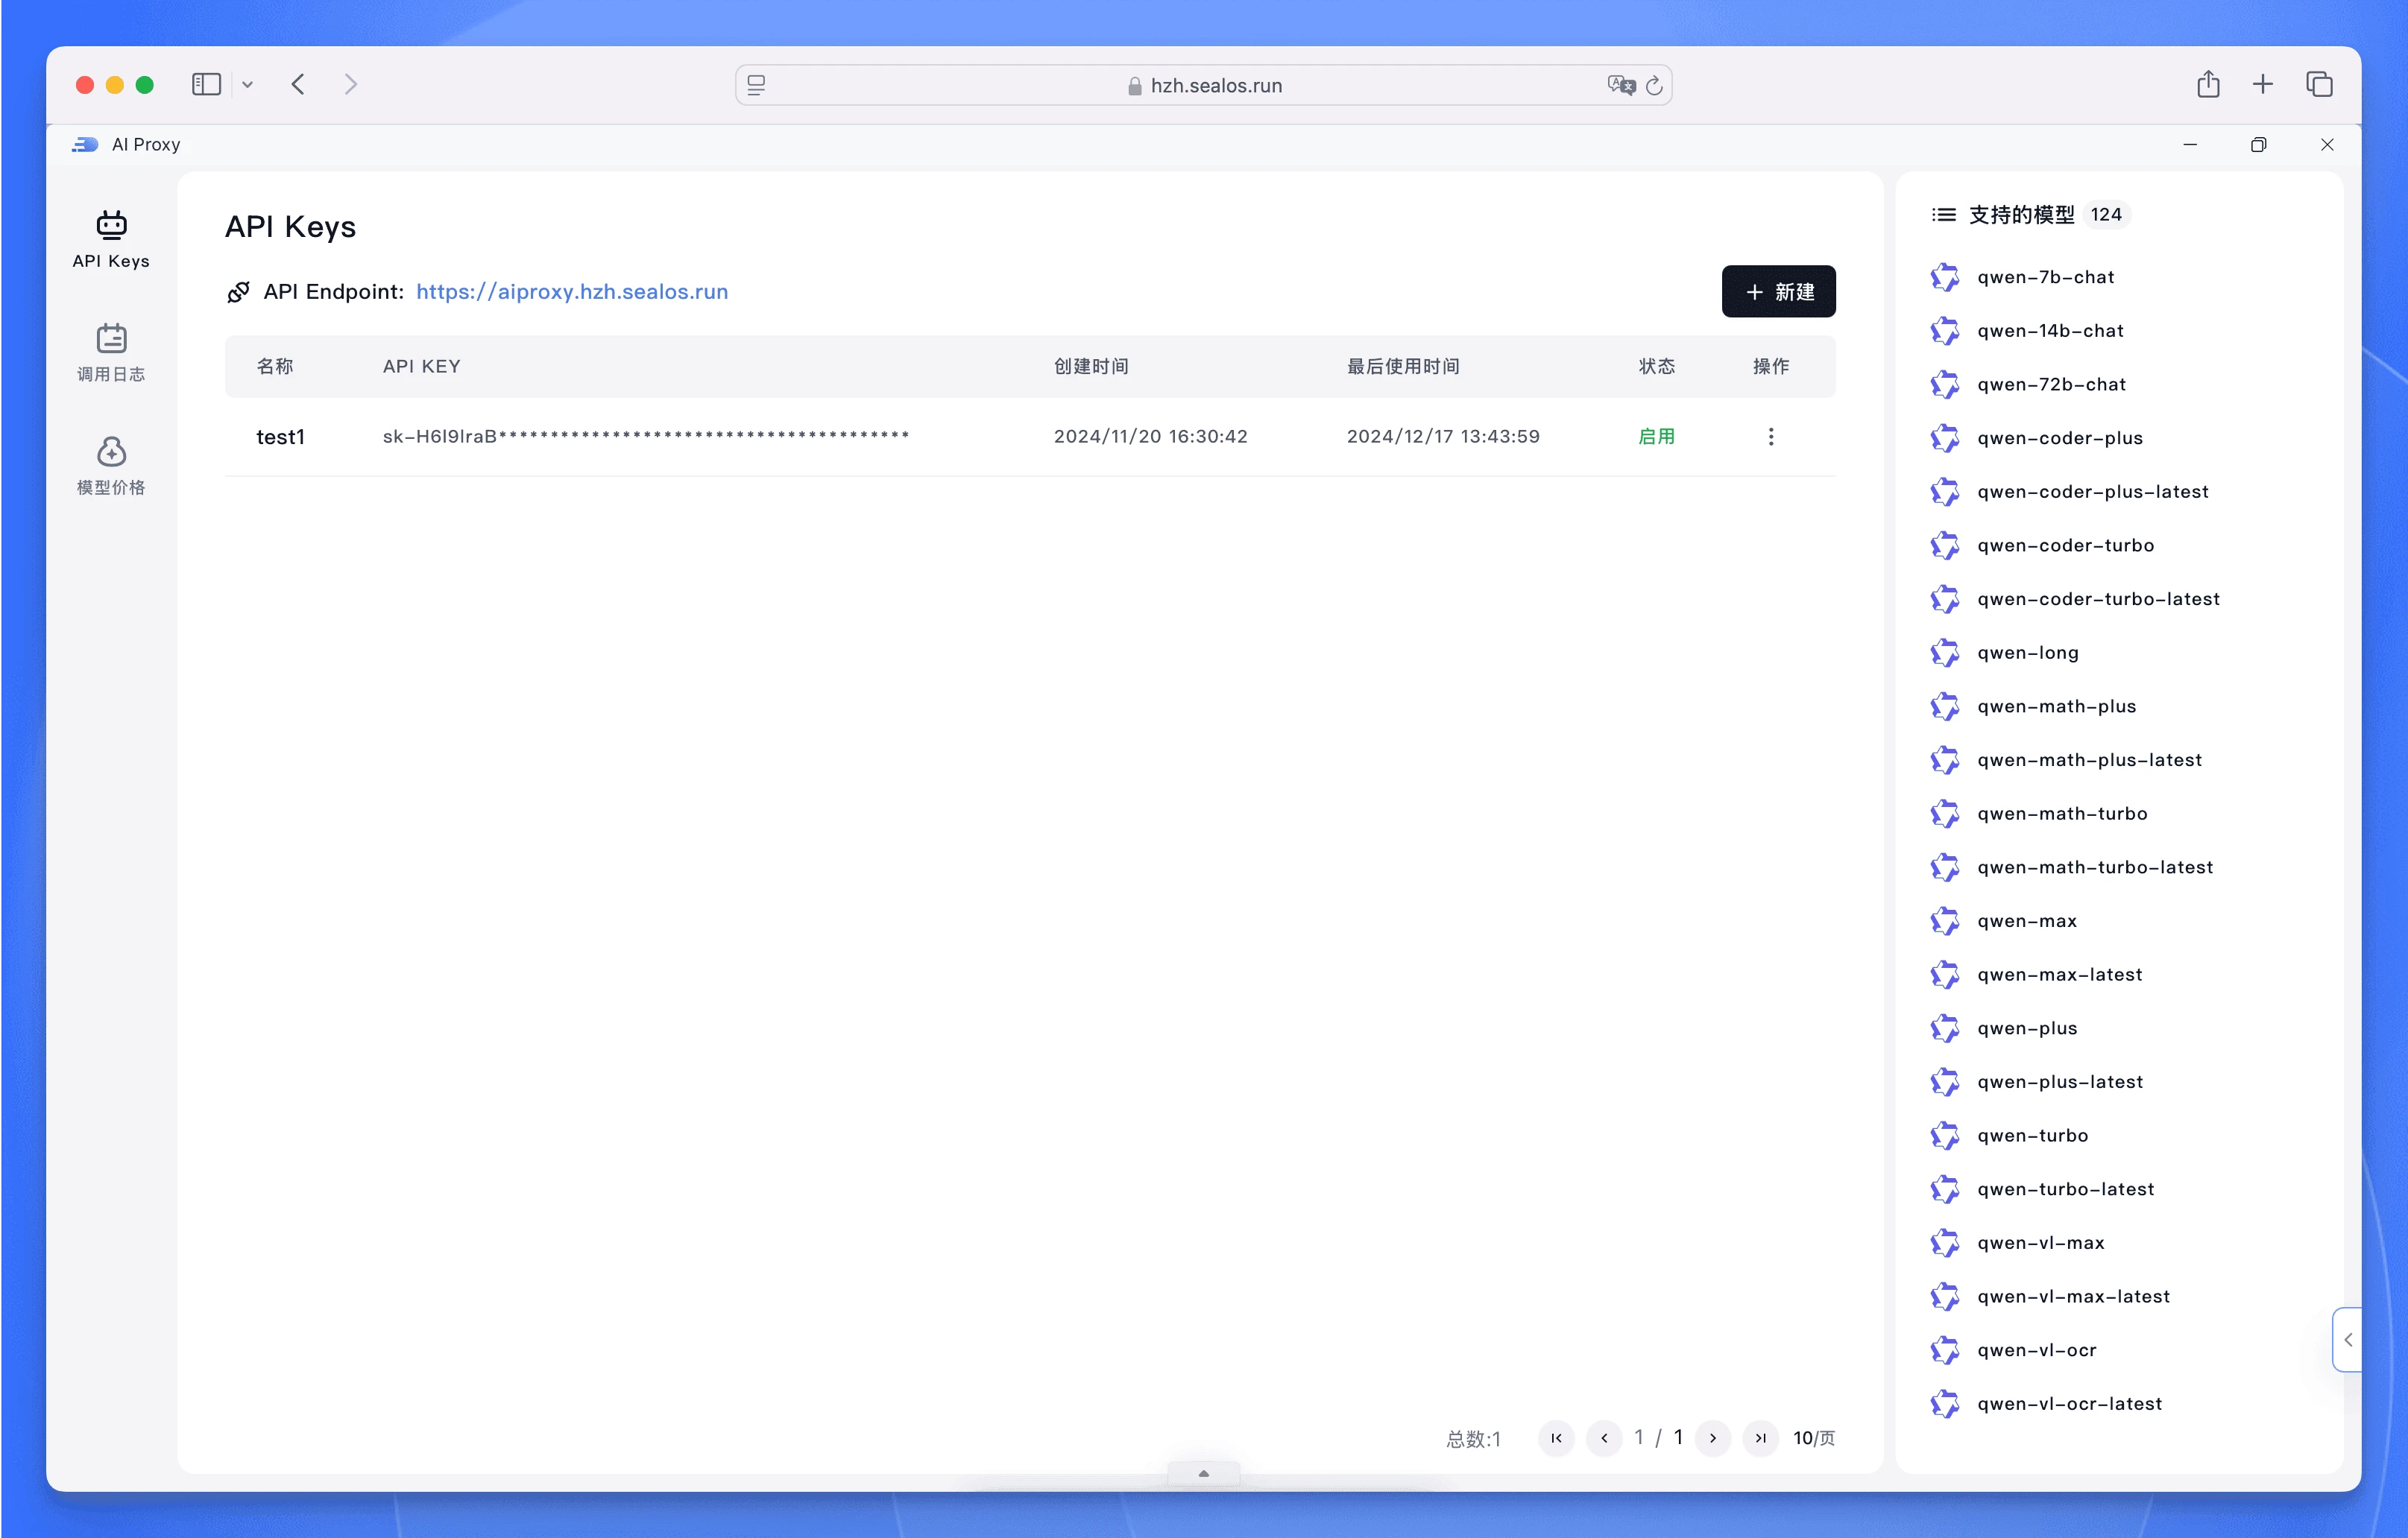Toggle the Safari sidebar
This screenshot has width=2408, height=1538.
[x=206, y=84]
